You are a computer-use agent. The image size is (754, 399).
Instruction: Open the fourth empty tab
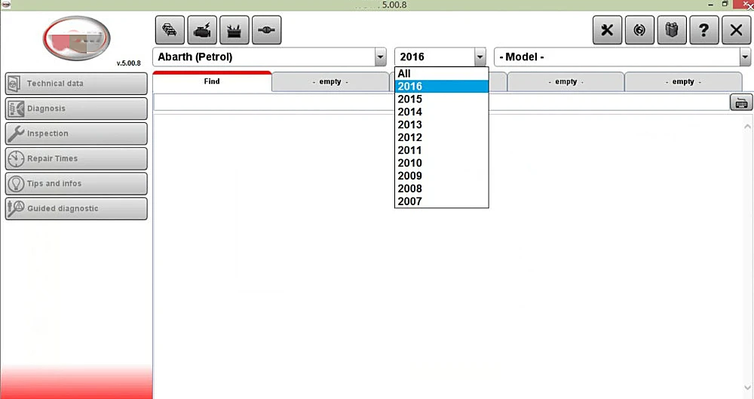pyautogui.click(x=566, y=81)
